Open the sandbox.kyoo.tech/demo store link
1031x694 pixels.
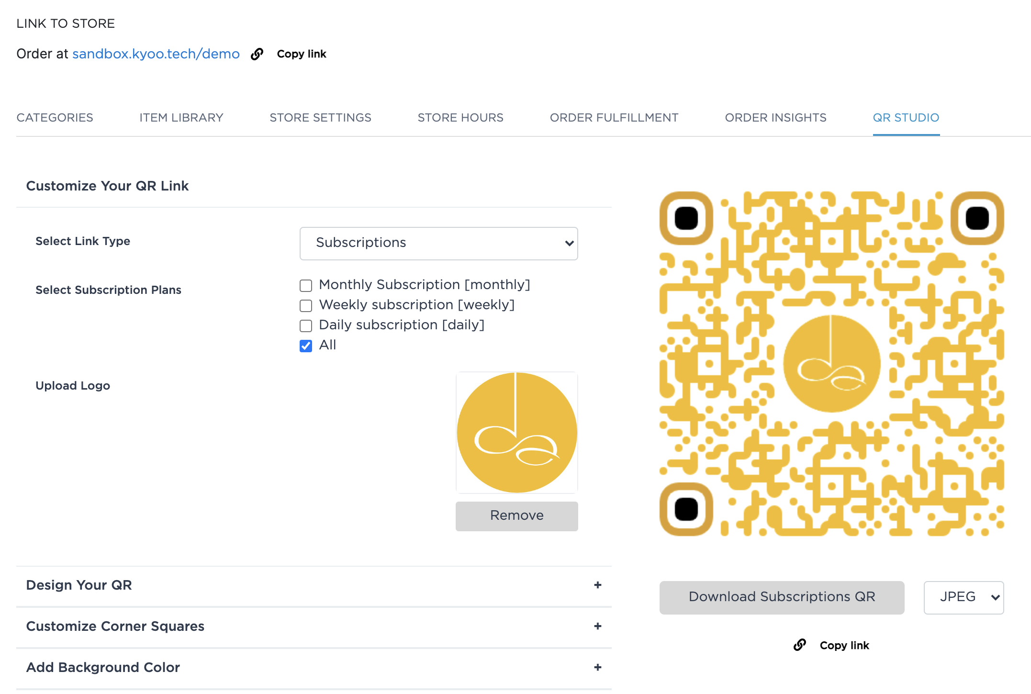(x=156, y=54)
